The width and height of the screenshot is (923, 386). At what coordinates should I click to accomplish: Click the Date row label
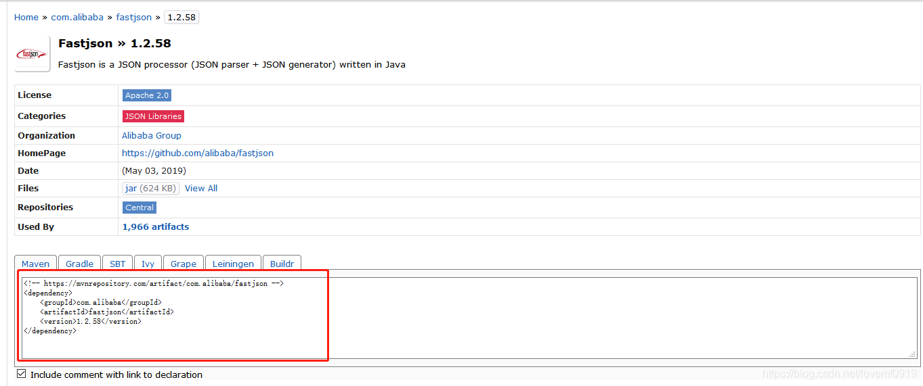pyautogui.click(x=28, y=170)
